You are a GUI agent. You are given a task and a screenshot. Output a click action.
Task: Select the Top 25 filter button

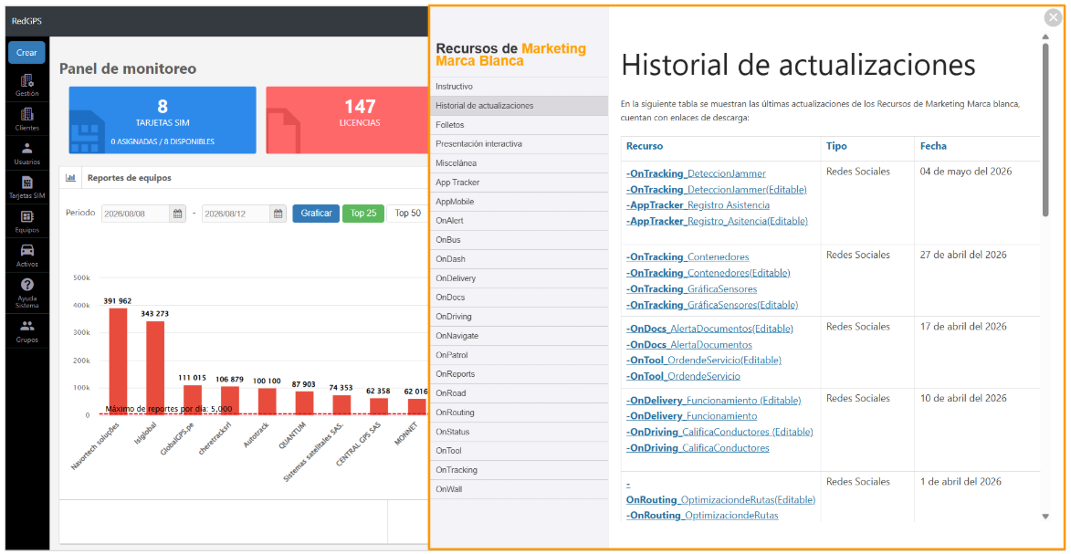363,214
